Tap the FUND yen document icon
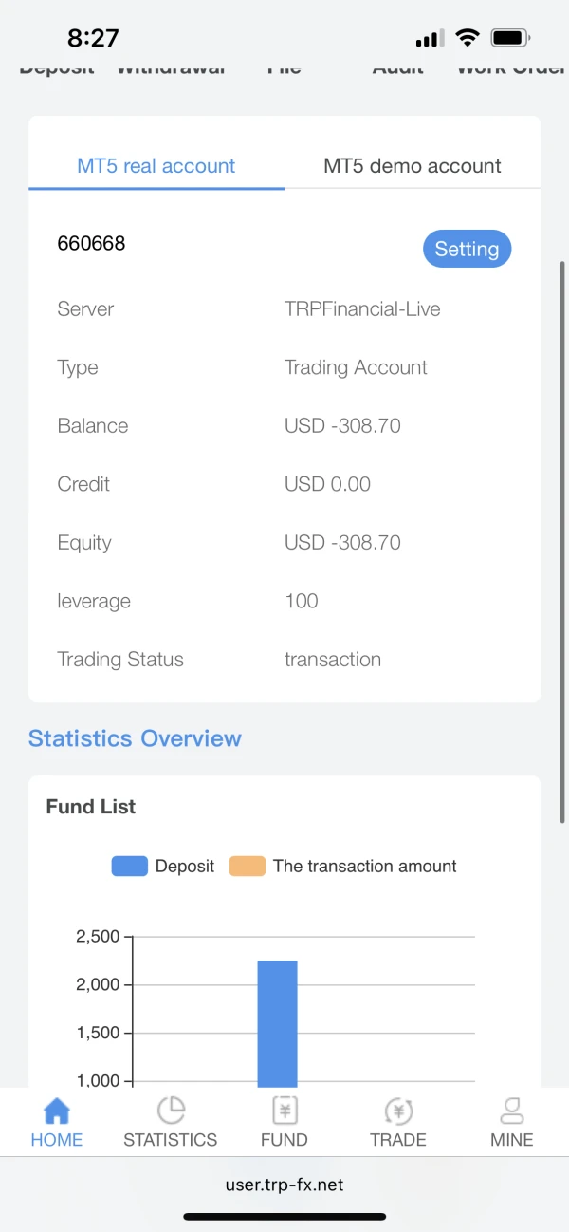This screenshot has width=569, height=1232. click(x=284, y=1111)
